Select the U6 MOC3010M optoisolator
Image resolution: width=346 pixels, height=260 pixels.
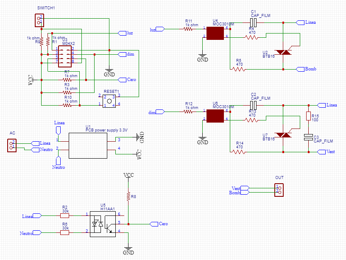tap(215, 116)
